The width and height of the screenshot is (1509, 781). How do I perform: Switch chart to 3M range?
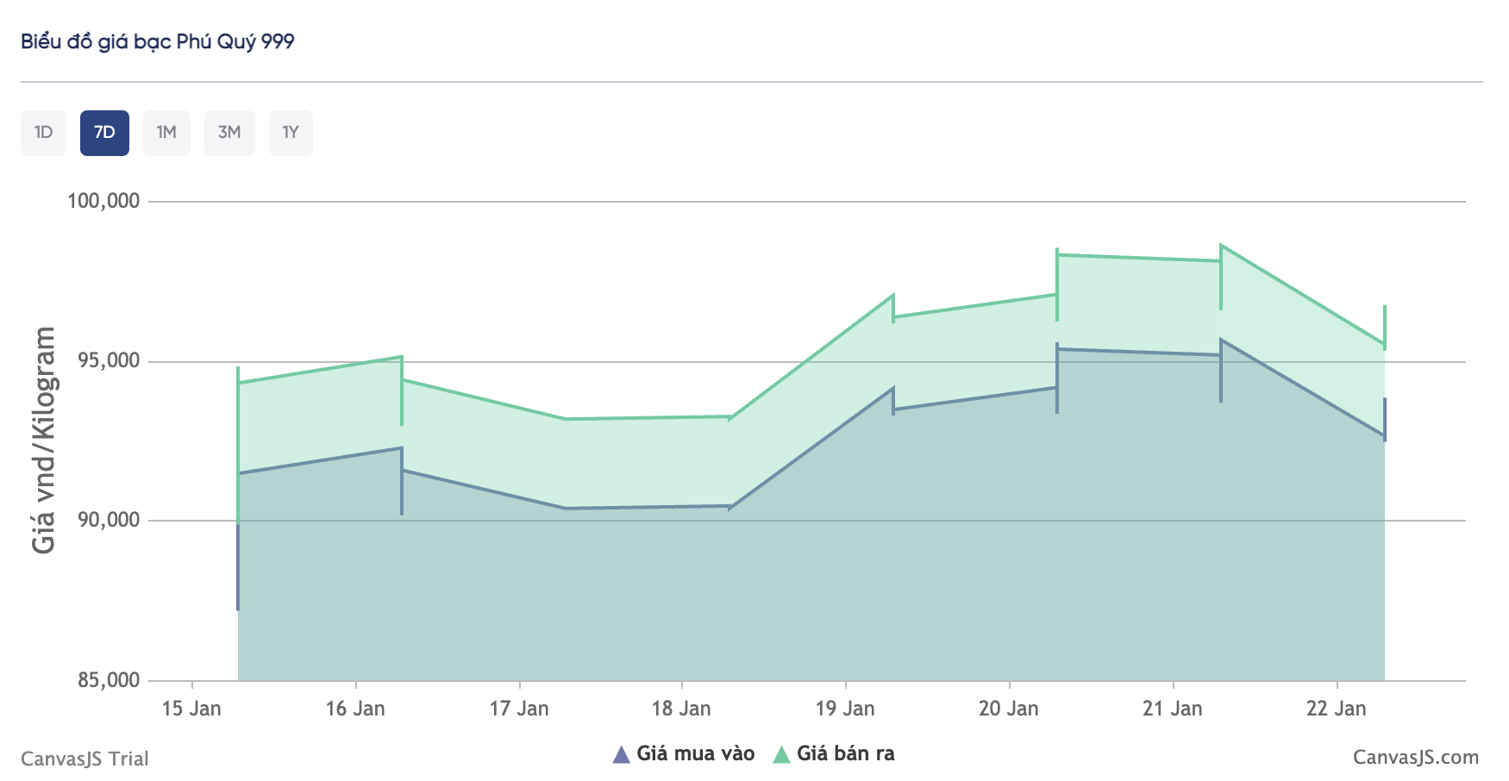click(x=229, y=133)
